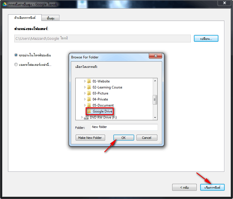The height and width of the screenshot is (199, 233).
Task: Click the Google Drive logo in title bar
Action: pyautogui.click(x=5, y=4)
